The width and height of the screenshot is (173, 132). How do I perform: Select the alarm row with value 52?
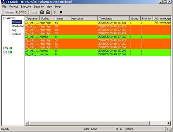pos(98,40)
